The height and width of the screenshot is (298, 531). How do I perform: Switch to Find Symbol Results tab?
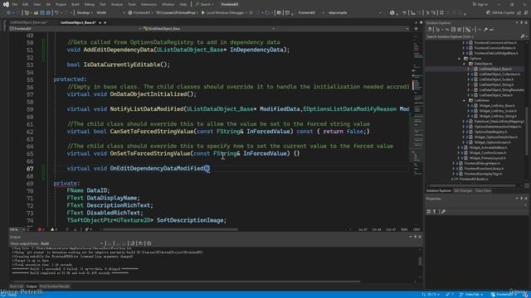tap(55, 286)
